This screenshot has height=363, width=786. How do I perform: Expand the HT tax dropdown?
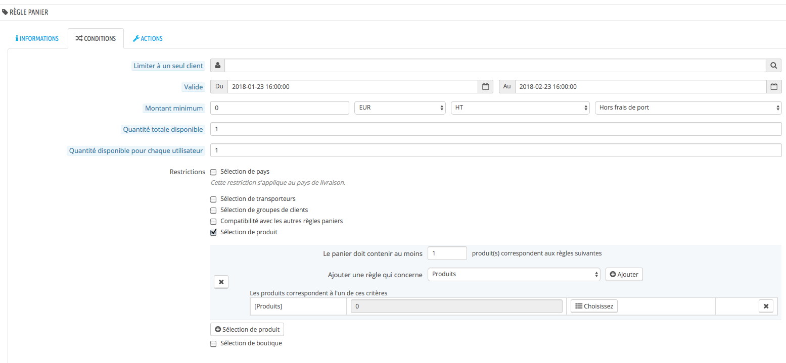[x=520, y=108]
